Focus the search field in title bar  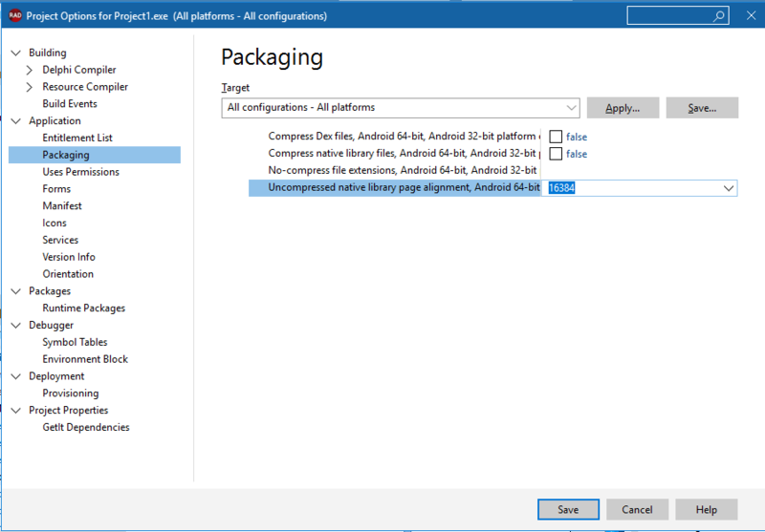click(x=678, y=15)
